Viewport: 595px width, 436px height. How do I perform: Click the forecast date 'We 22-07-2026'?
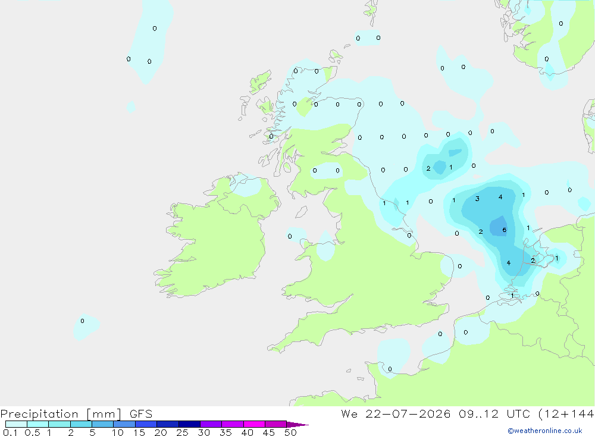(396, 414)
